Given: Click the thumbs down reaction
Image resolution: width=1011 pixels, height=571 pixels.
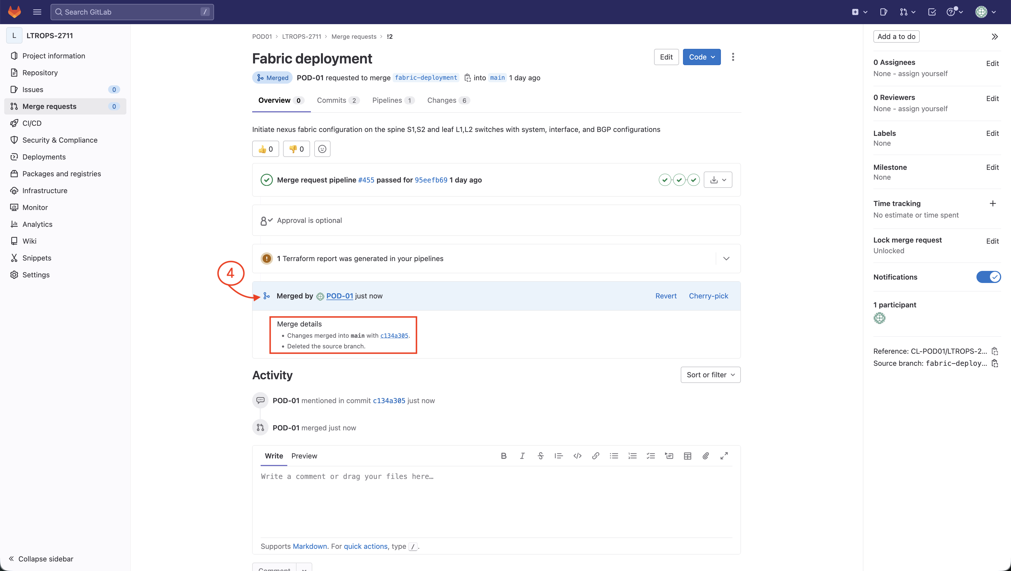Looking at the screenshot, I should (x=296, y=149).
